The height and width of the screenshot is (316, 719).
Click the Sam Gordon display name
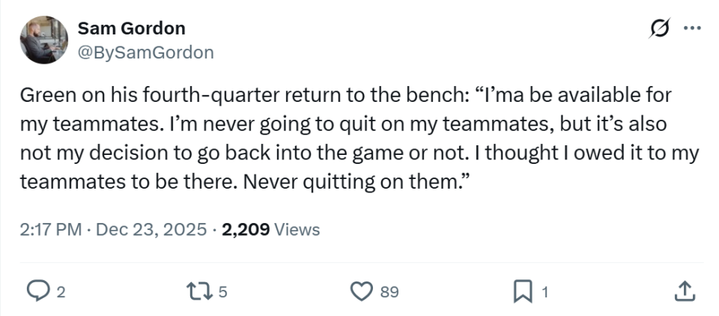(x=131, y=28)
